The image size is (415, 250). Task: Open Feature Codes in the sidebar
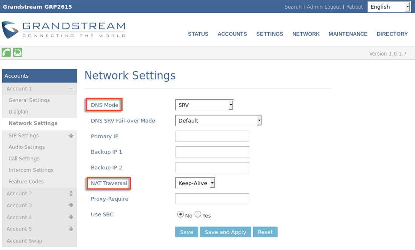pyautogui.click(x=26, y=181)
